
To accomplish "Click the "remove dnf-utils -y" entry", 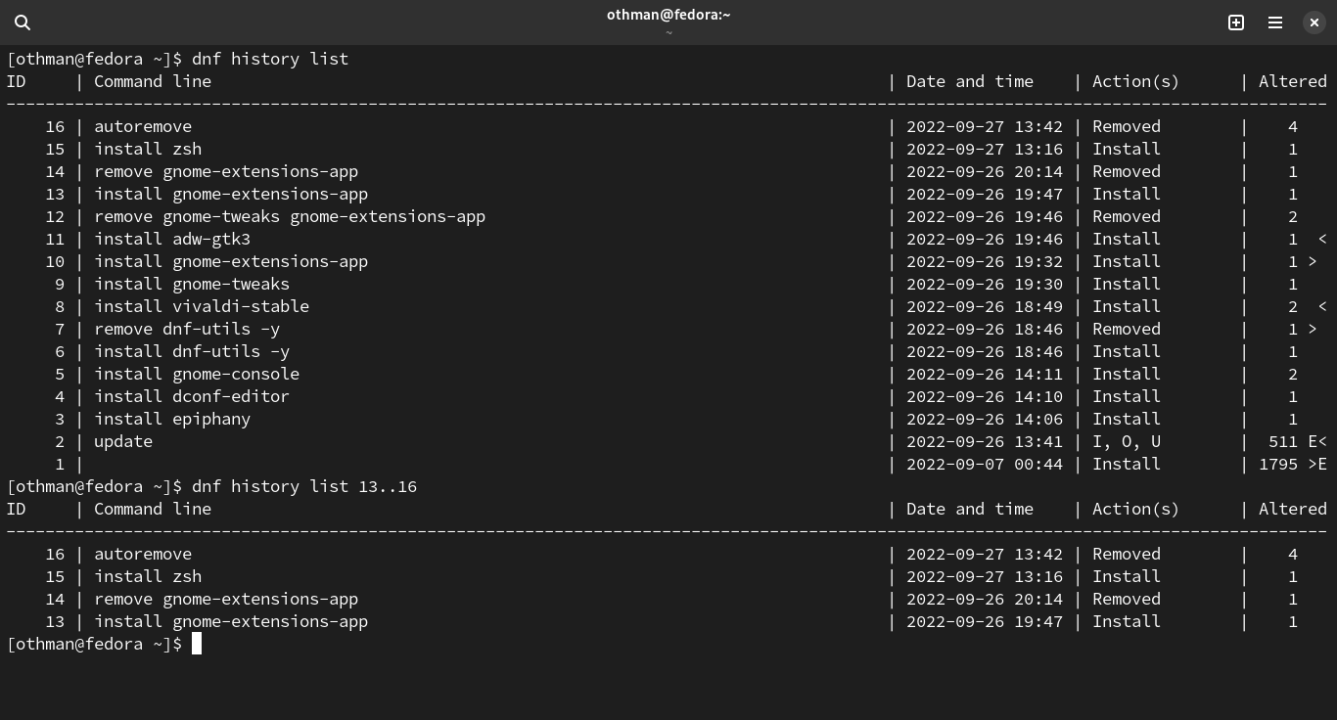I will [x=186, y=329].
